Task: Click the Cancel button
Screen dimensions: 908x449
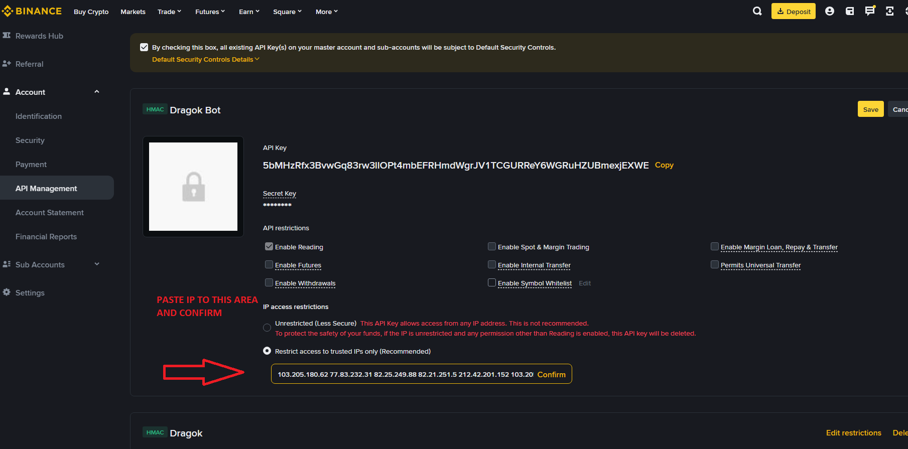Action: tap(898, 109)
